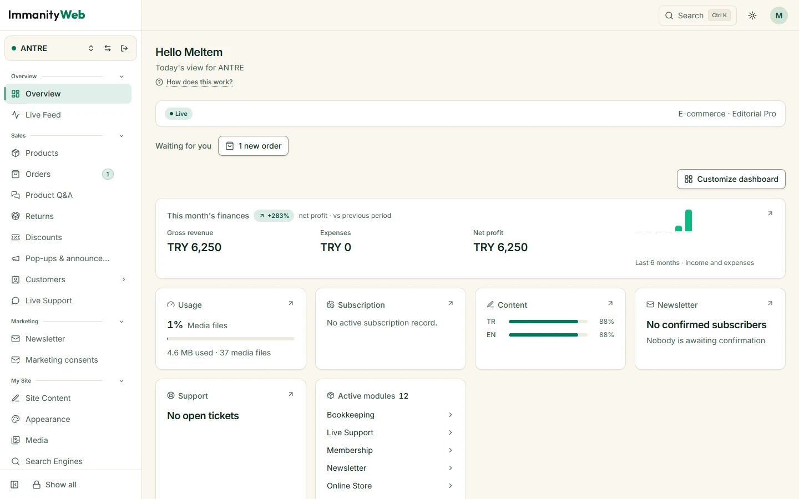Open Support card arrow icon
799x499 pixels.
click(x=291, y=394)
